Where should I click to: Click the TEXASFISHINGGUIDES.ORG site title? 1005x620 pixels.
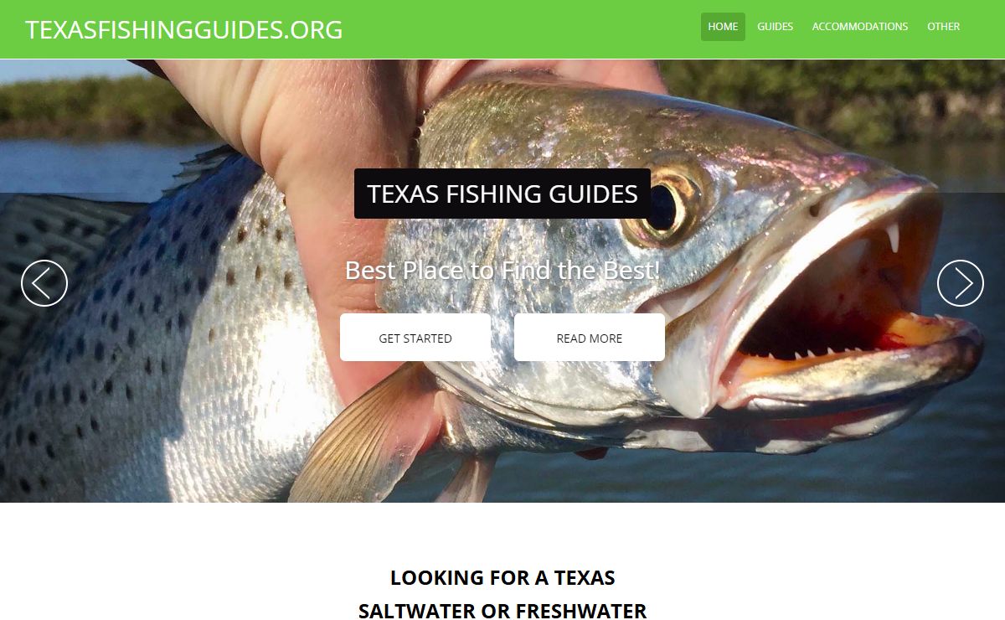click(x=184, y=29)
